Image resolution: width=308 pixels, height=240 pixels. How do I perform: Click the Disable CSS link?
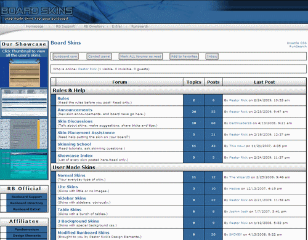click(x=296, y=43)
